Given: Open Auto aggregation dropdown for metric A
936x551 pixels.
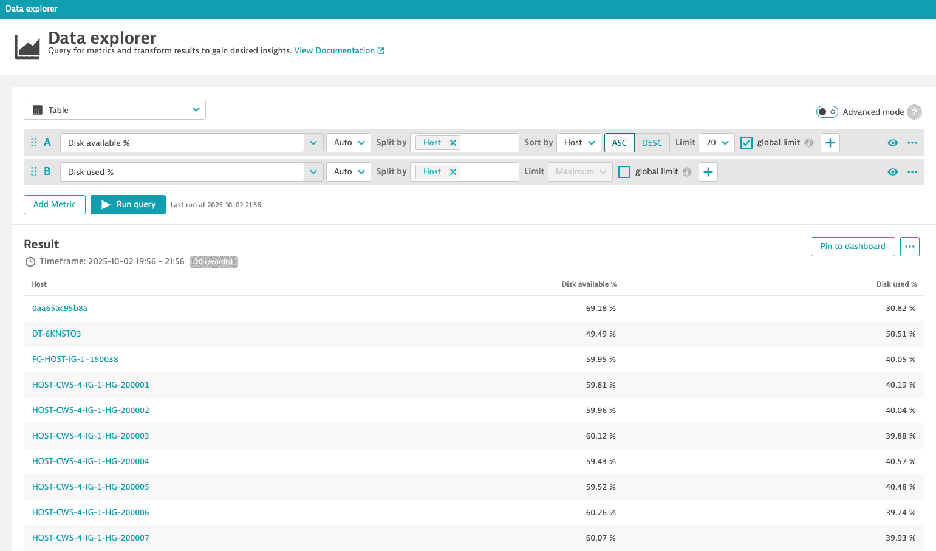Looking at the screenshot, I should click(349, 143).
